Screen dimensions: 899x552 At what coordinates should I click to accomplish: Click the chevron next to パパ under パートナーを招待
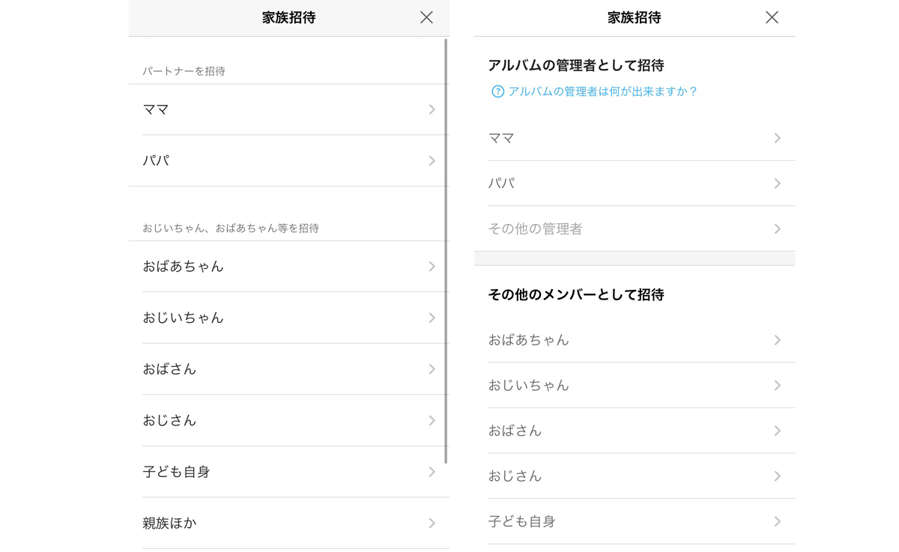[432, 161]
